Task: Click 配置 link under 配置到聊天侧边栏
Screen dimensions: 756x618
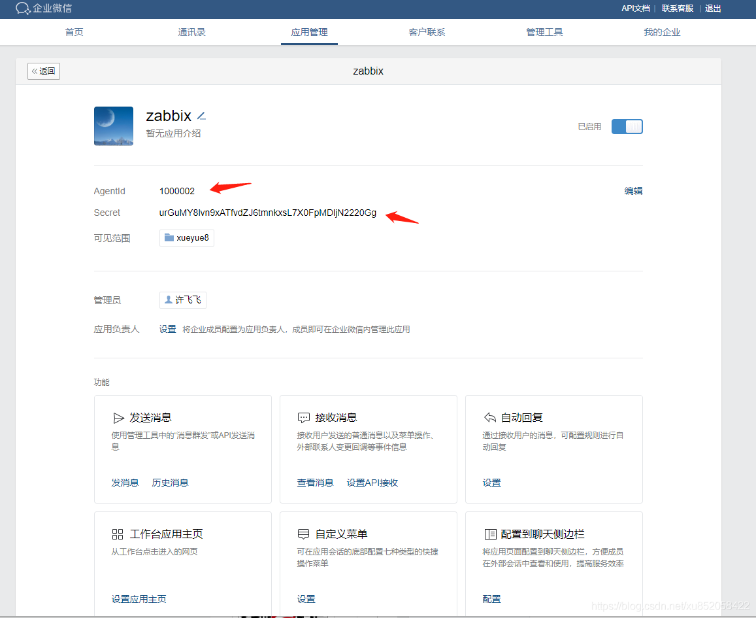Action: 492,598
